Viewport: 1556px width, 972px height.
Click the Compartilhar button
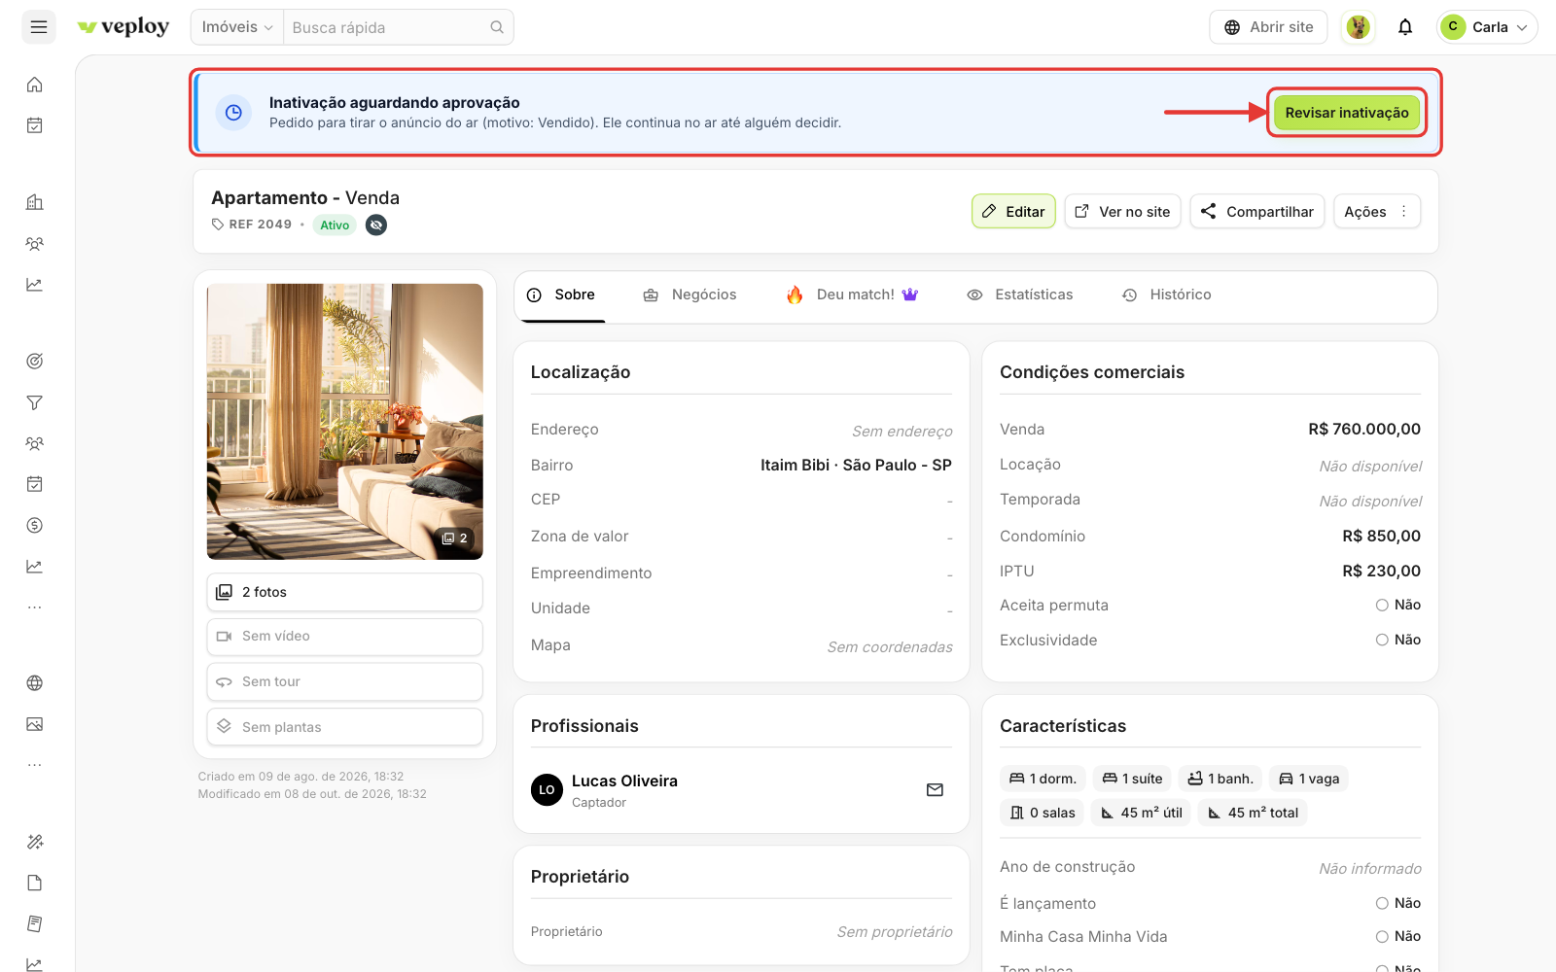tap(1257, 212)
